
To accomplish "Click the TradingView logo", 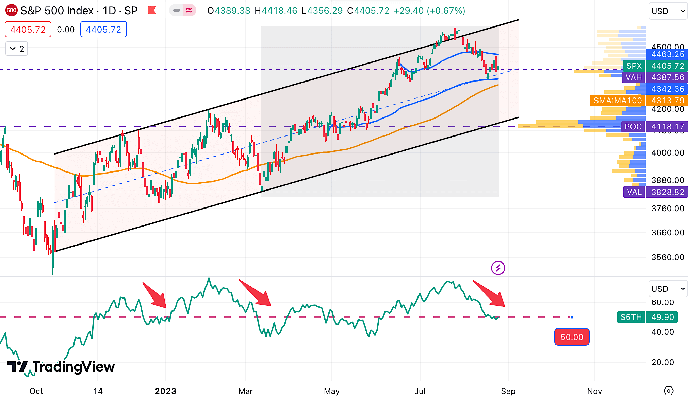I will point(61,367).
